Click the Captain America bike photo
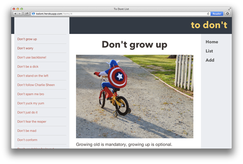Viewport: 243px width, 164px height. 134,97
